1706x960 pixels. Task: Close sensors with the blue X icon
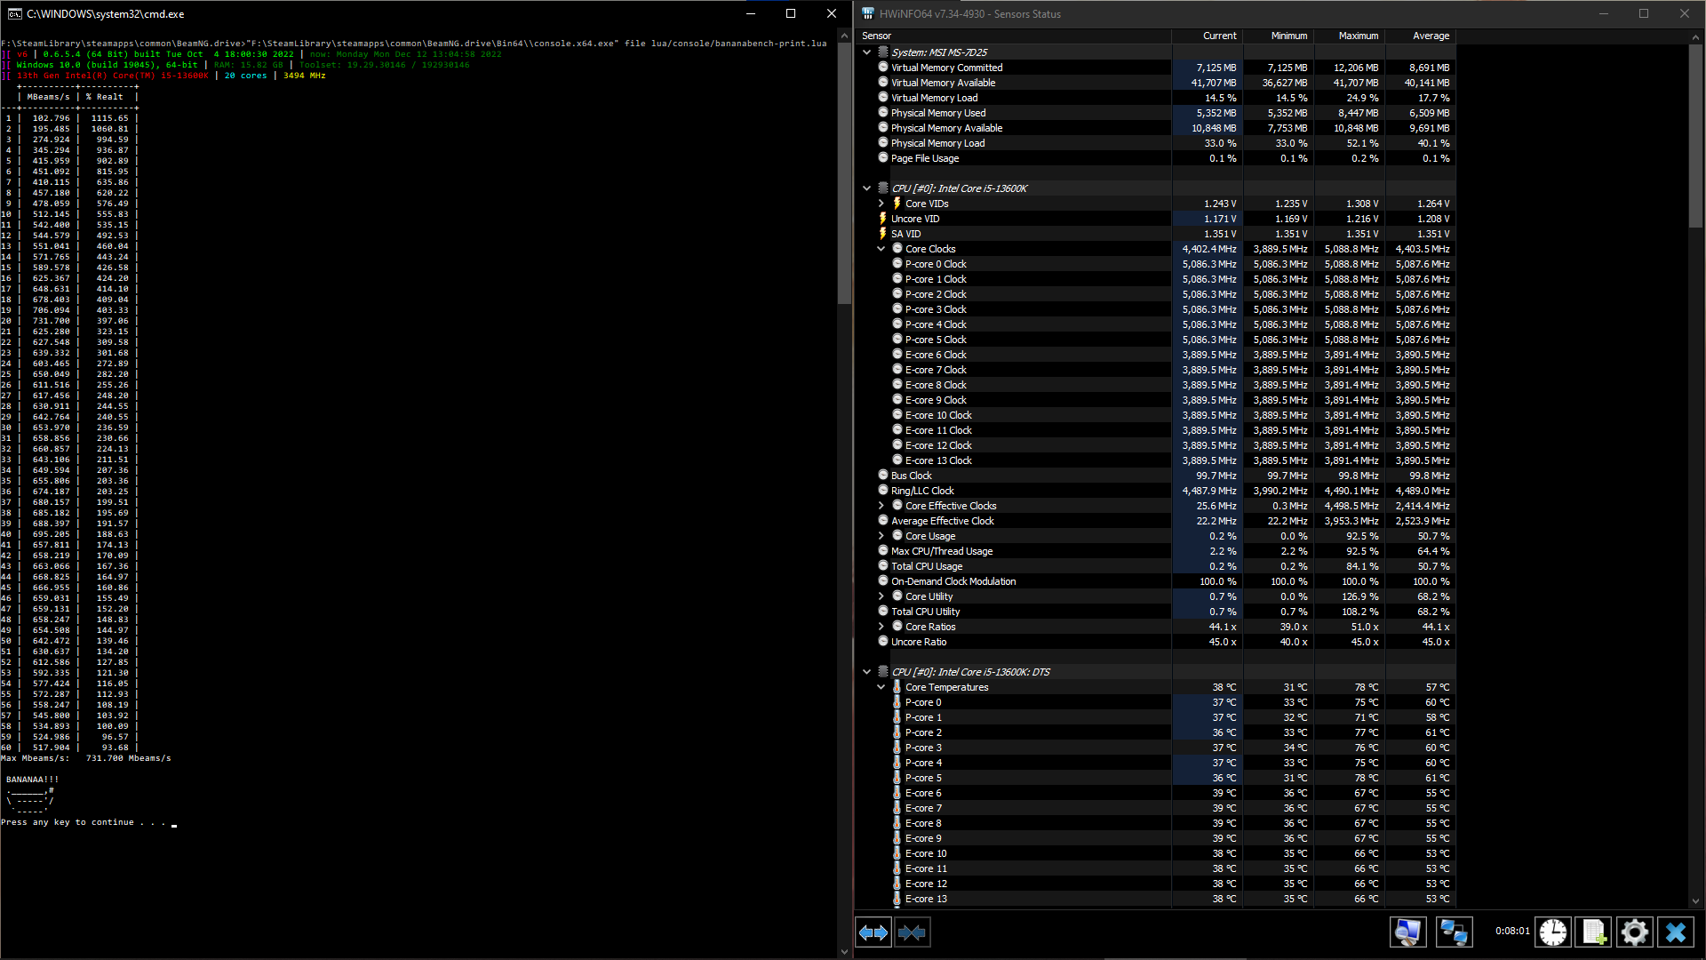[x=1675, y=932]
